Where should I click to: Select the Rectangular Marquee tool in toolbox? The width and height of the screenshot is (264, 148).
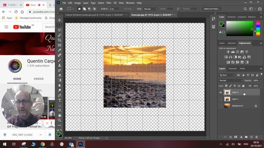pyautogui.click(x=59, y=25)
